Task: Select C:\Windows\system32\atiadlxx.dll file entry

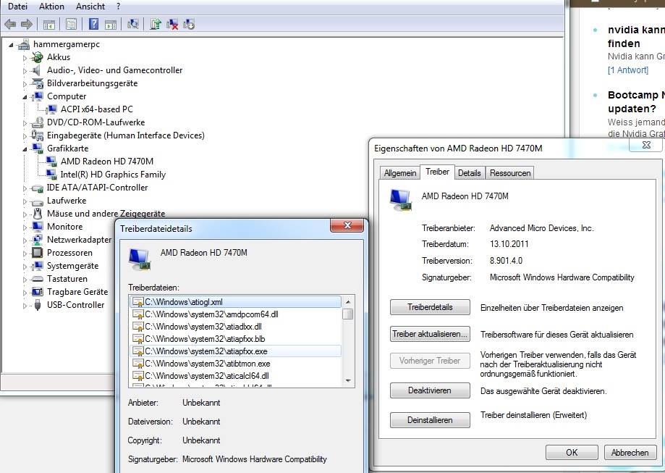Action: [235, 327]
